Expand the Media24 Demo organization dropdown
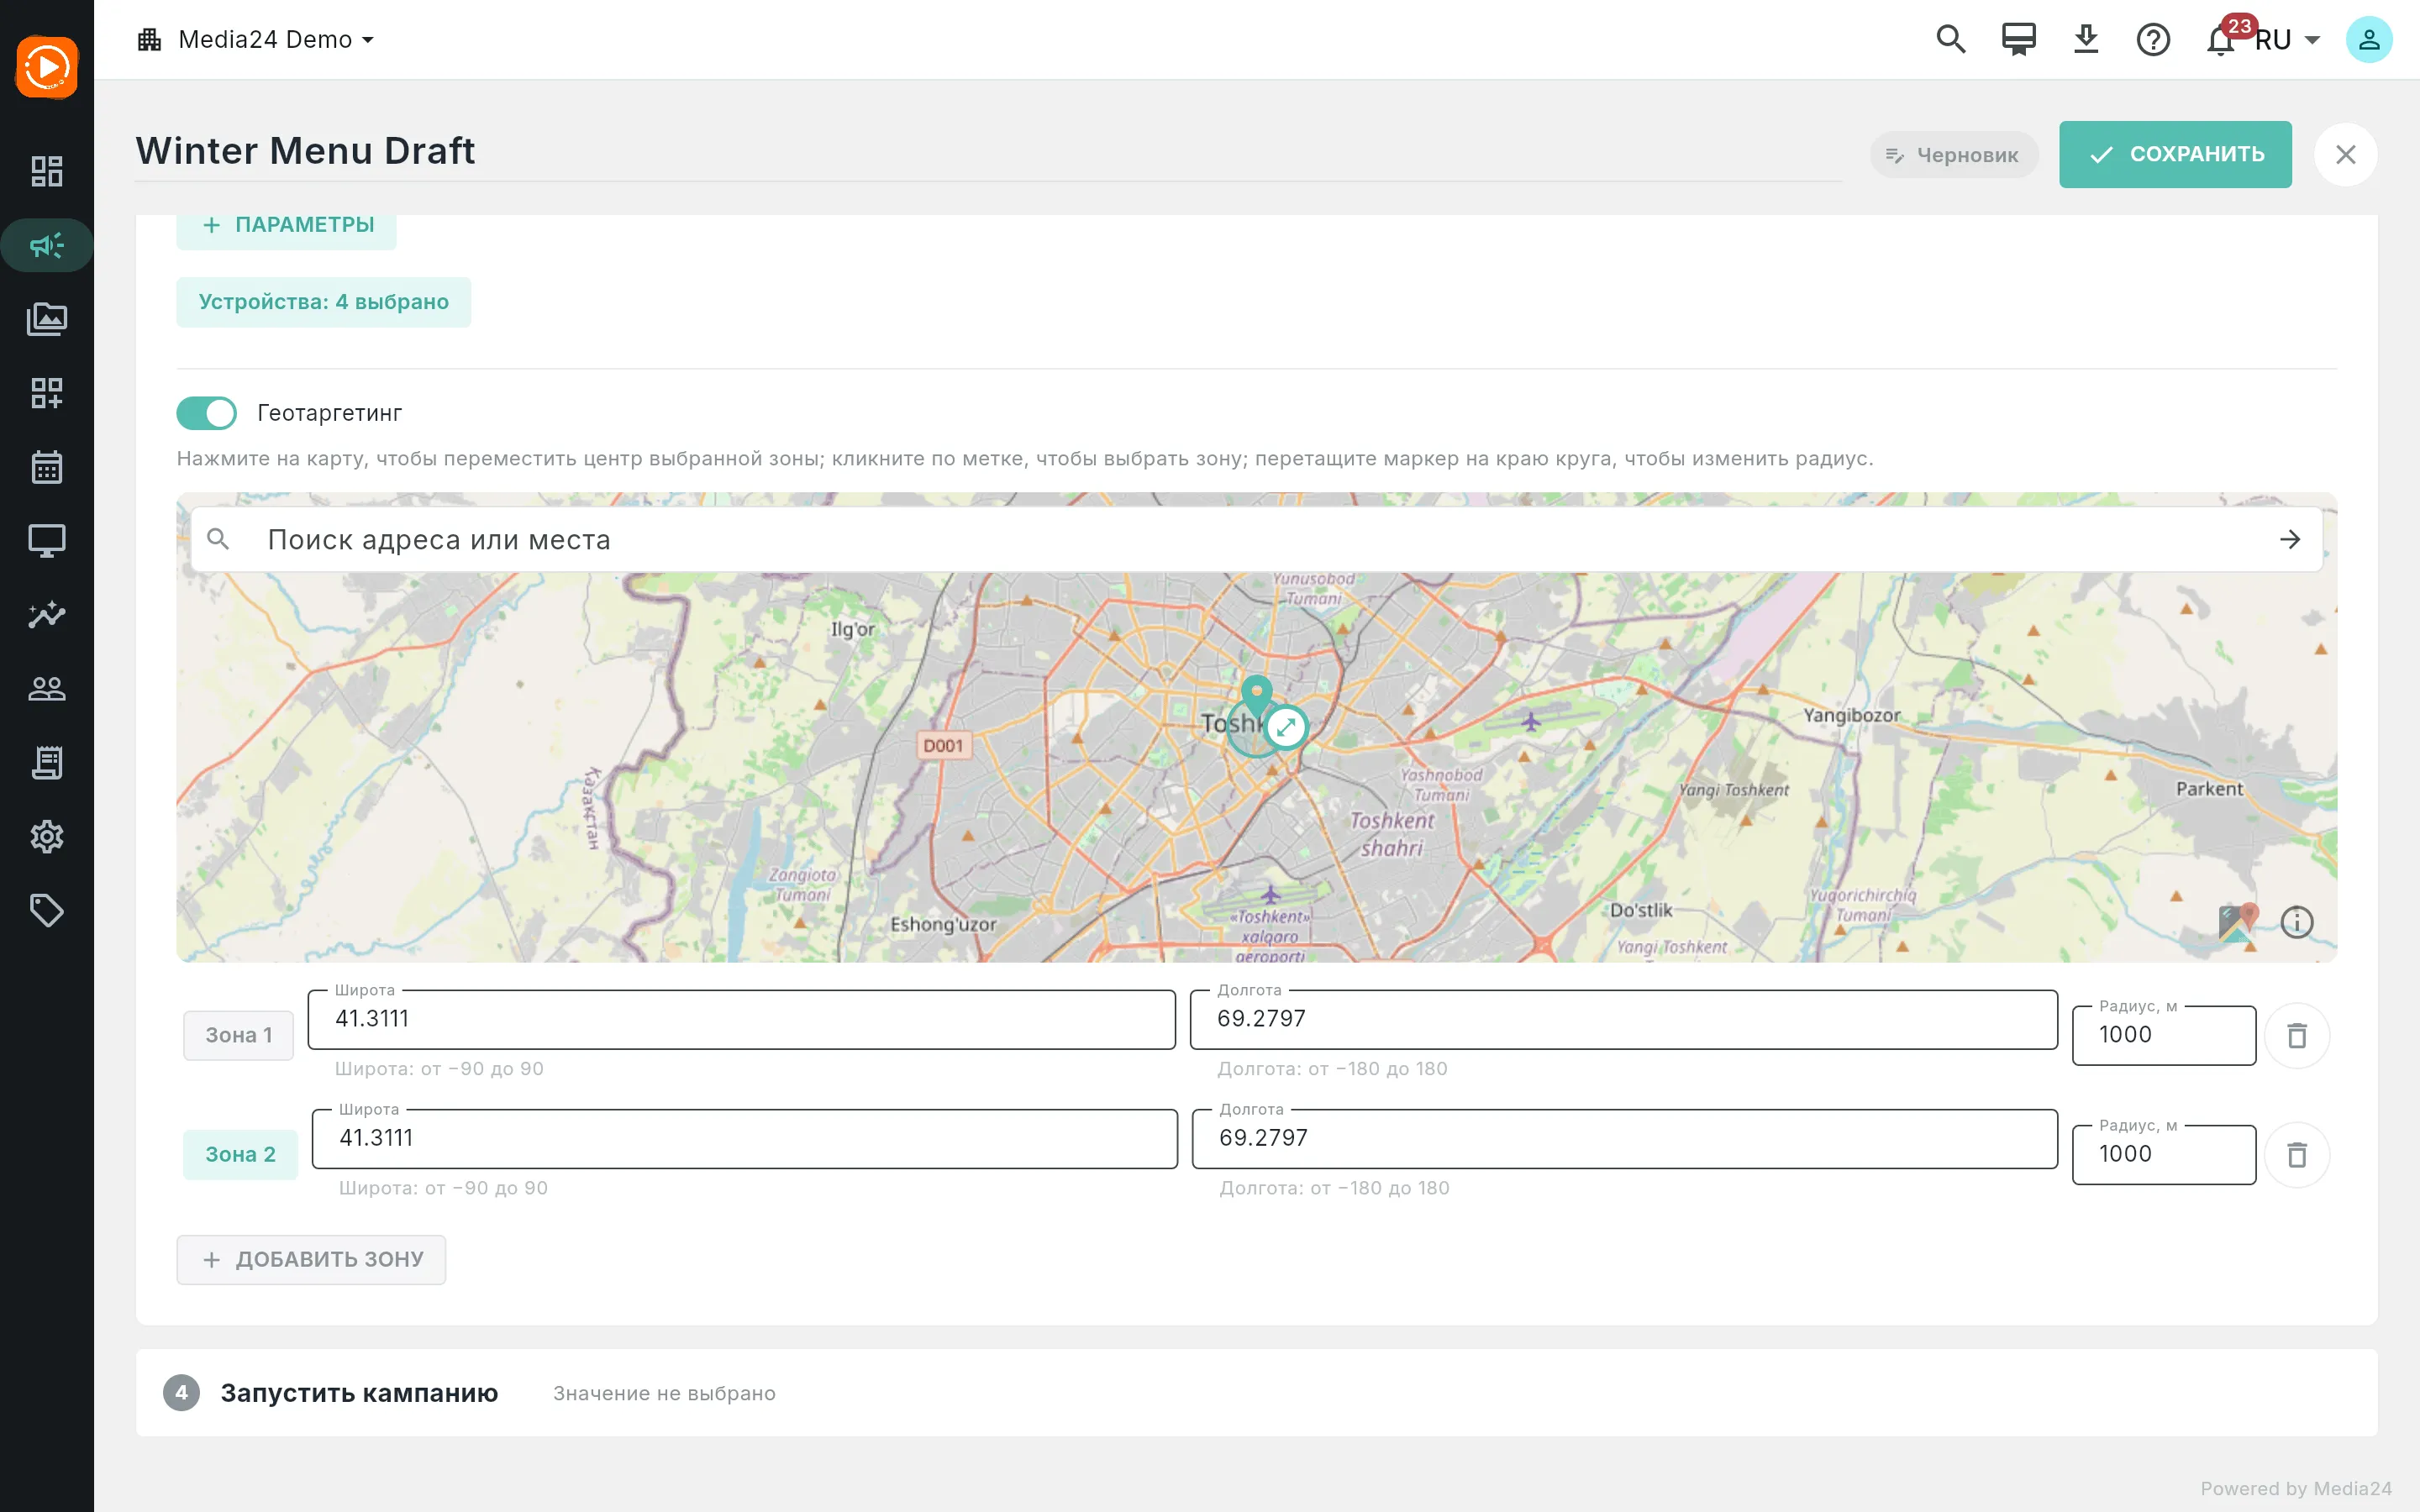 256,40
